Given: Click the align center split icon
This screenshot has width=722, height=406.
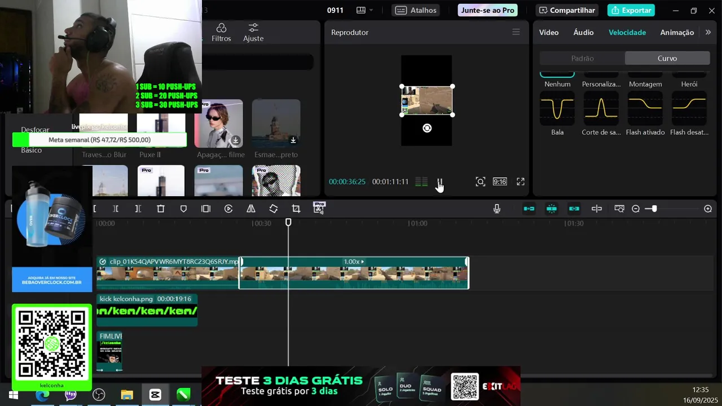Looking at the screenshot, I should click(x=597, y=209).
